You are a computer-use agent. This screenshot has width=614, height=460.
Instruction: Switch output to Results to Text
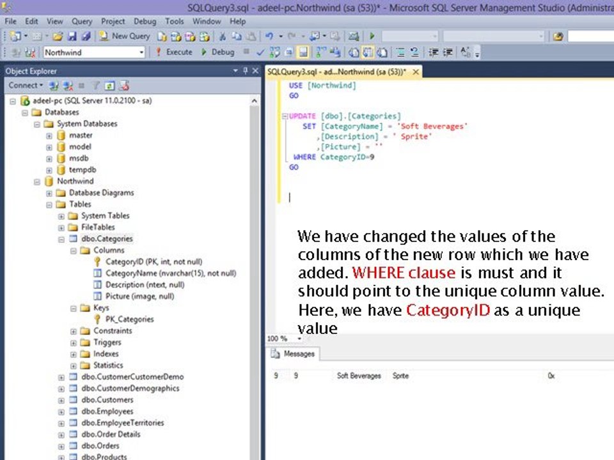(354, 52)
